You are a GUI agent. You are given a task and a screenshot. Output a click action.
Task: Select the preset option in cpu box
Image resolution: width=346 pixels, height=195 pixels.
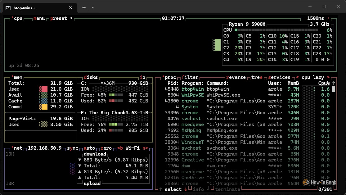(x=58, y=18)
